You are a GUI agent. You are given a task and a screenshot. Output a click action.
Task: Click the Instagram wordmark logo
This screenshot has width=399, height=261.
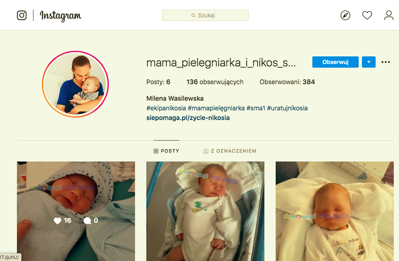click(60, 16)
